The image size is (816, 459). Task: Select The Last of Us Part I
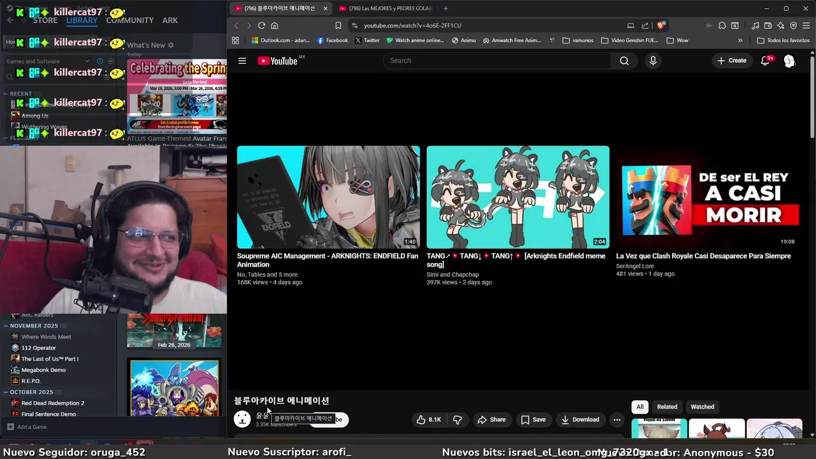pos(50,359)
